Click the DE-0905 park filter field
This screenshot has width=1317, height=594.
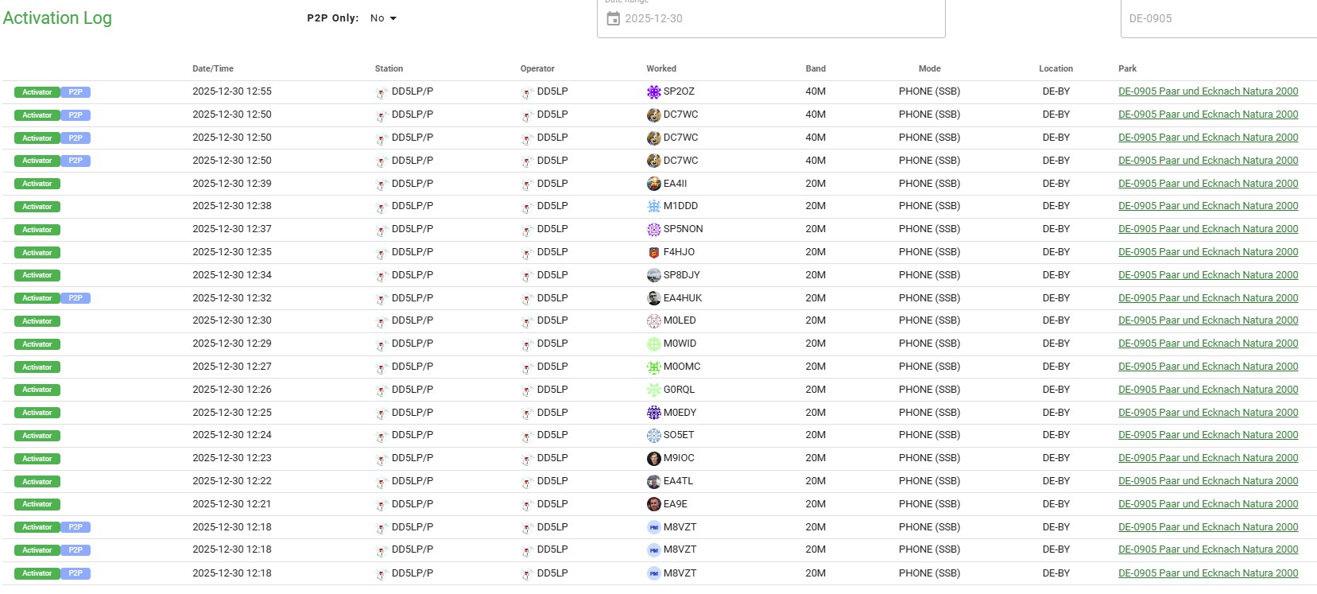[1216, 18]
